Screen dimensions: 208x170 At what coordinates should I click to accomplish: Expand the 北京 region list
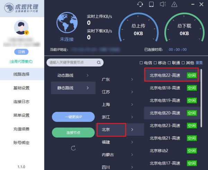point(120,129)
